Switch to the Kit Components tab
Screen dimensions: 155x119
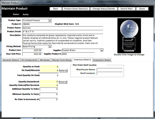pos(29,60)
